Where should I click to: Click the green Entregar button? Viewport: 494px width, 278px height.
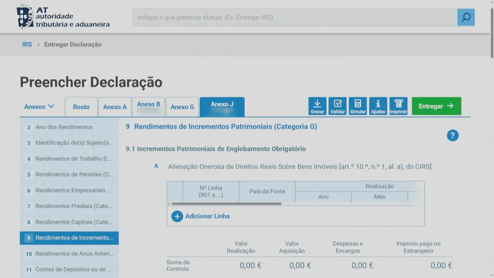(x=436, y=106)
